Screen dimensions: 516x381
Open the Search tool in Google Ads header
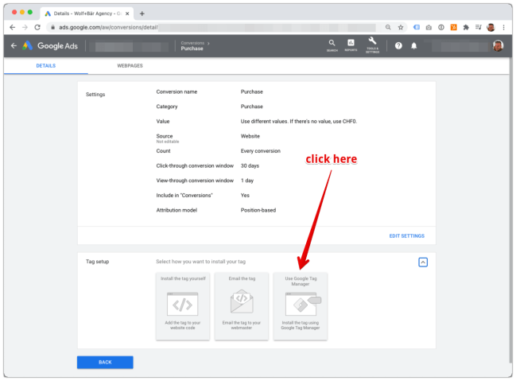point(332,45)
